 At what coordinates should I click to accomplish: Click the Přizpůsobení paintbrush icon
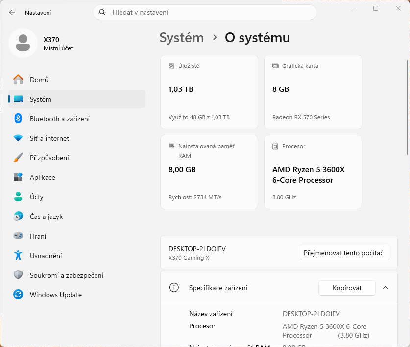pyautogui.click(x=18, y=158)
